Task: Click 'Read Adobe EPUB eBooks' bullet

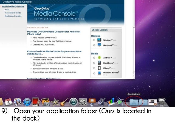Action: click(45, 38)
